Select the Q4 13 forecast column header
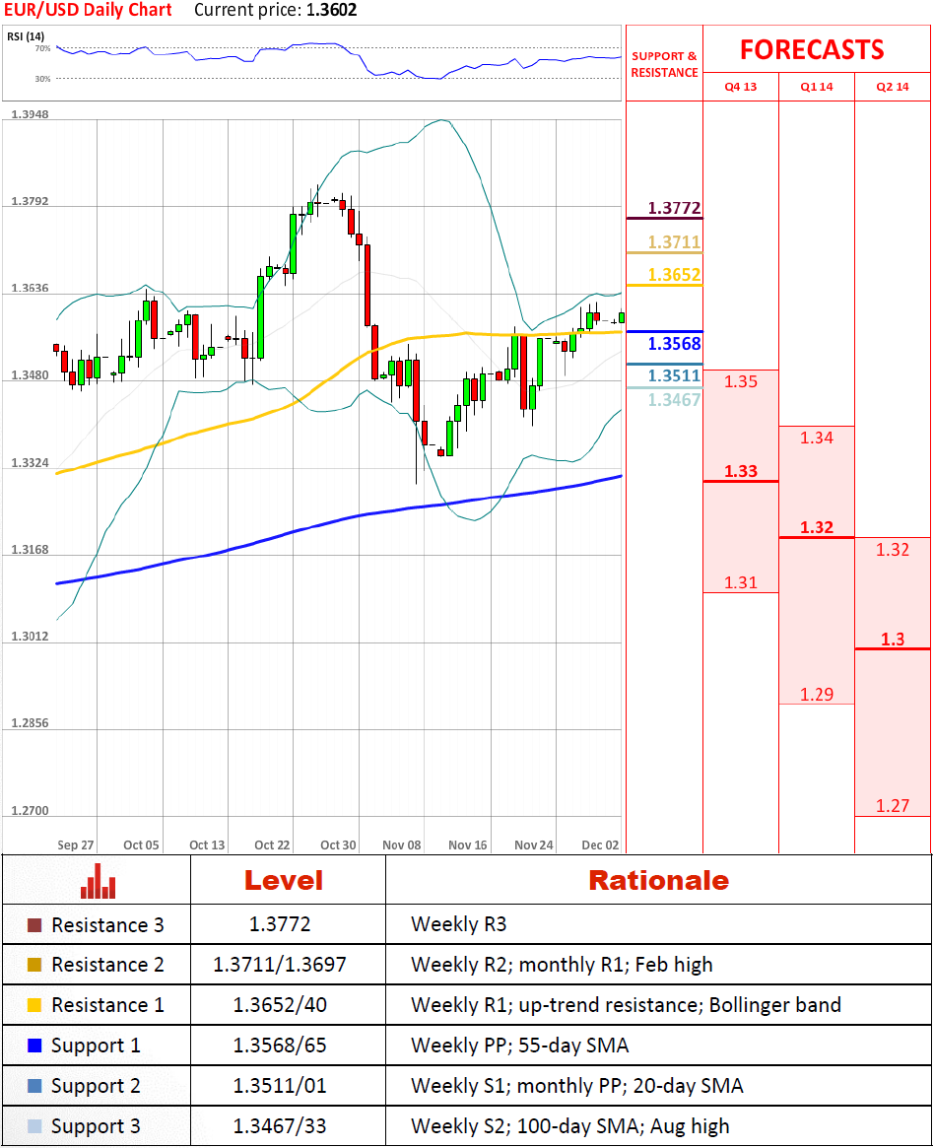Screen dimensions: 934x1148 tap(741, 87)
